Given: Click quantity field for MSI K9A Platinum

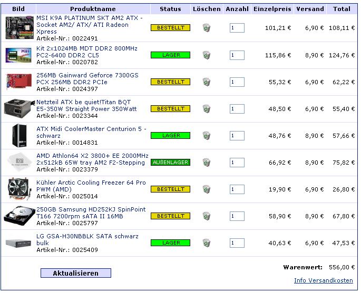Looking at the screenshot, I should coord(237,28).
